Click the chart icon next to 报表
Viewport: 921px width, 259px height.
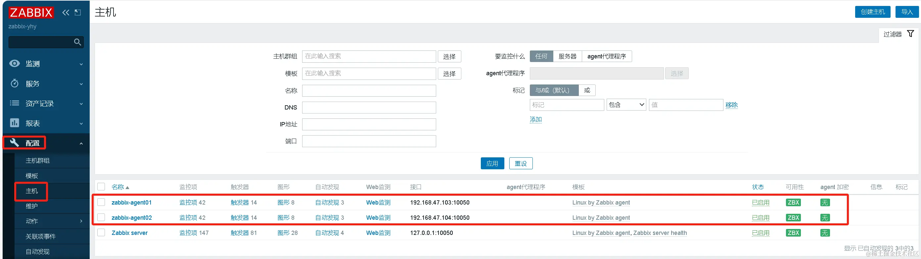15,123
